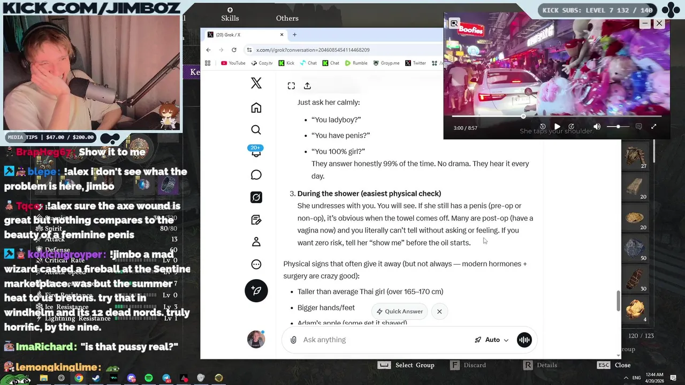This screenshot has width=685, height=385.
Task: Click the round Post feather button
Action: 256,290
